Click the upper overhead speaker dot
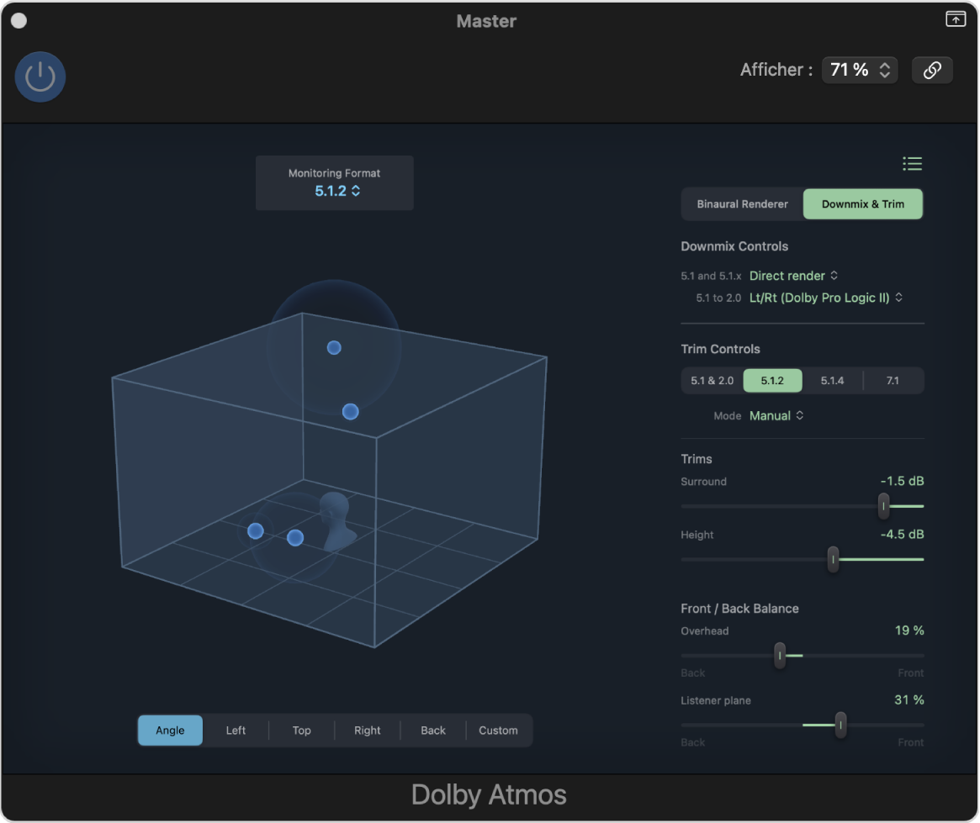This screenshot has width=980, height=823. tap(334, 348)
